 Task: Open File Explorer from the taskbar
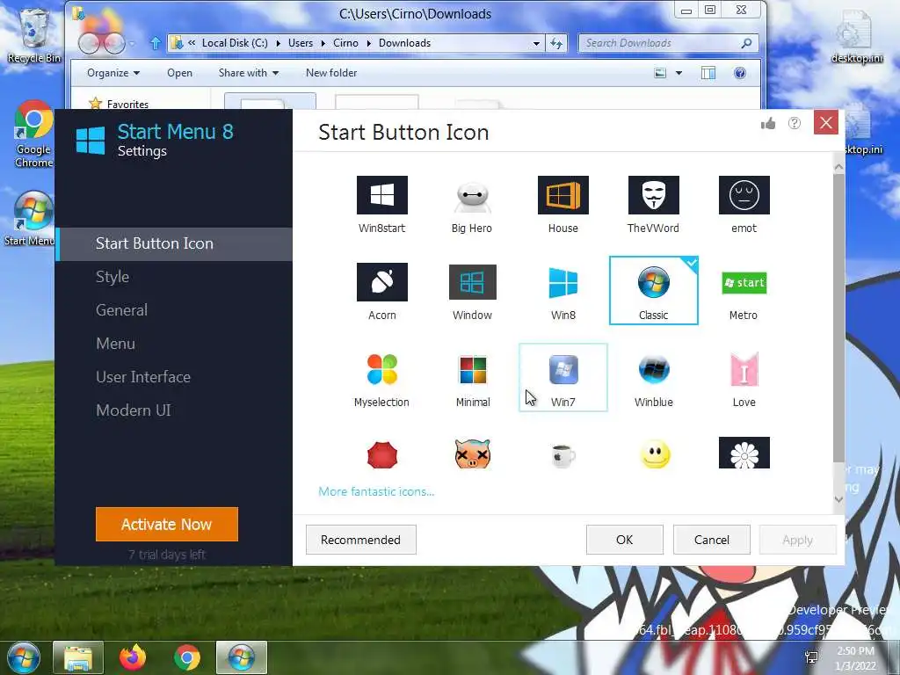pos(78,657)
